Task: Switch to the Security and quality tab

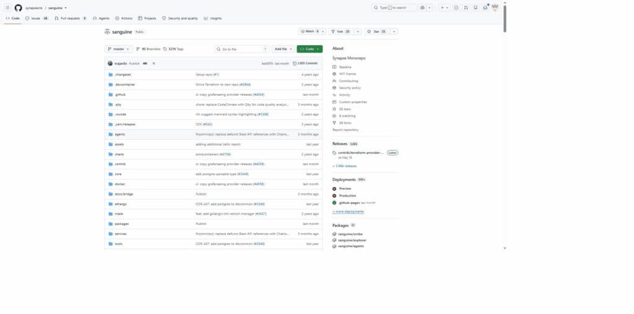Action: tap(180, 18)
